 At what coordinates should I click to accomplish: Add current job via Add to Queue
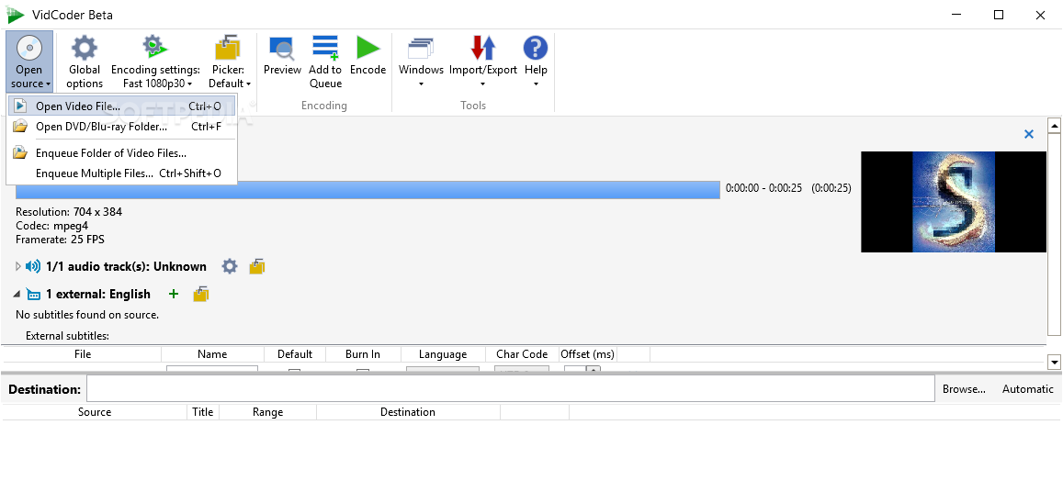click(325, 63)
